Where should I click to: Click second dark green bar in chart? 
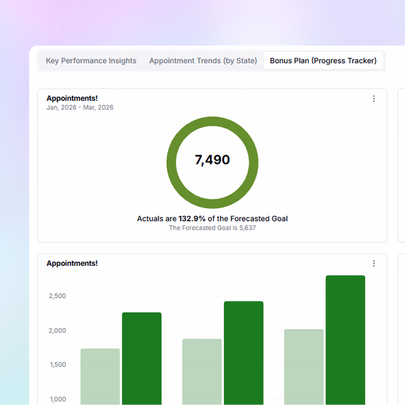[244, 353]
